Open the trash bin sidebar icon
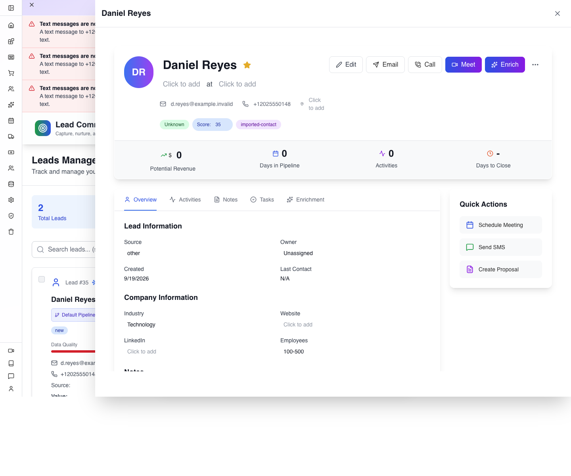The height and width of the screenshot is (476, 571). point(11,232)
